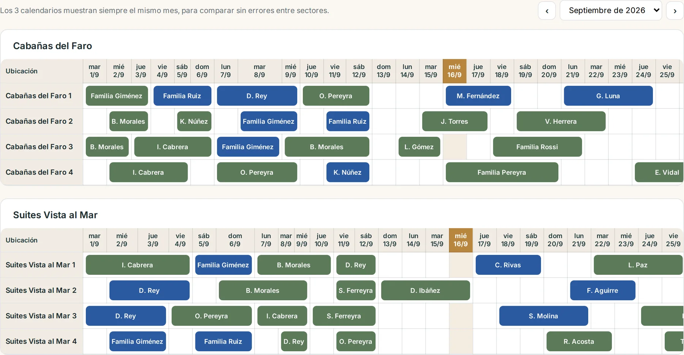Go to previous month arrow
Viewport: 684px width, 355px height.
click(547, 11)
